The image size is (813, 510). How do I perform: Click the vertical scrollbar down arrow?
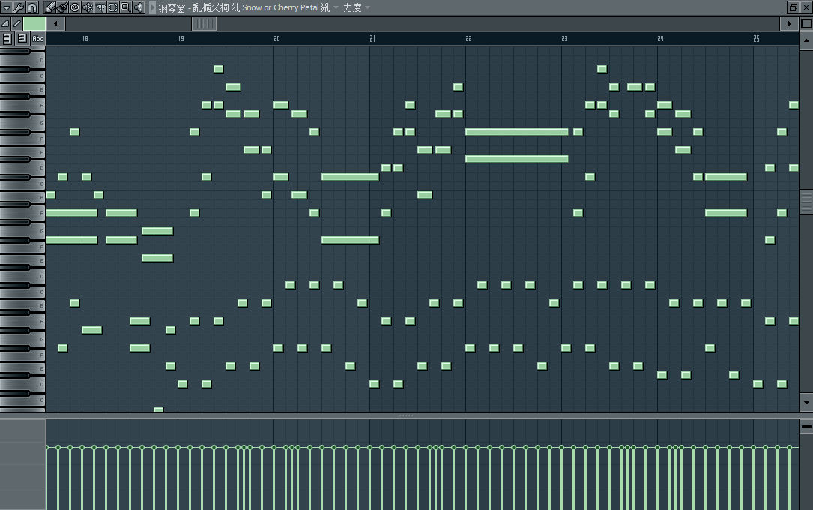coord(806,402)
